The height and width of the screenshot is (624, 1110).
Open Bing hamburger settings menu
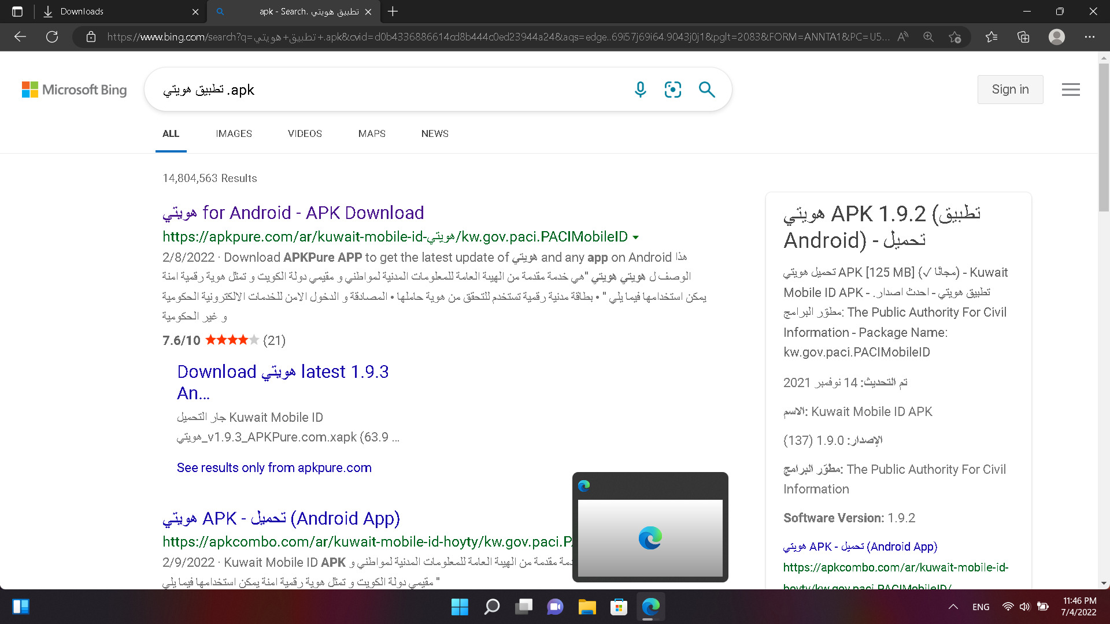[x=1071, y=90]
